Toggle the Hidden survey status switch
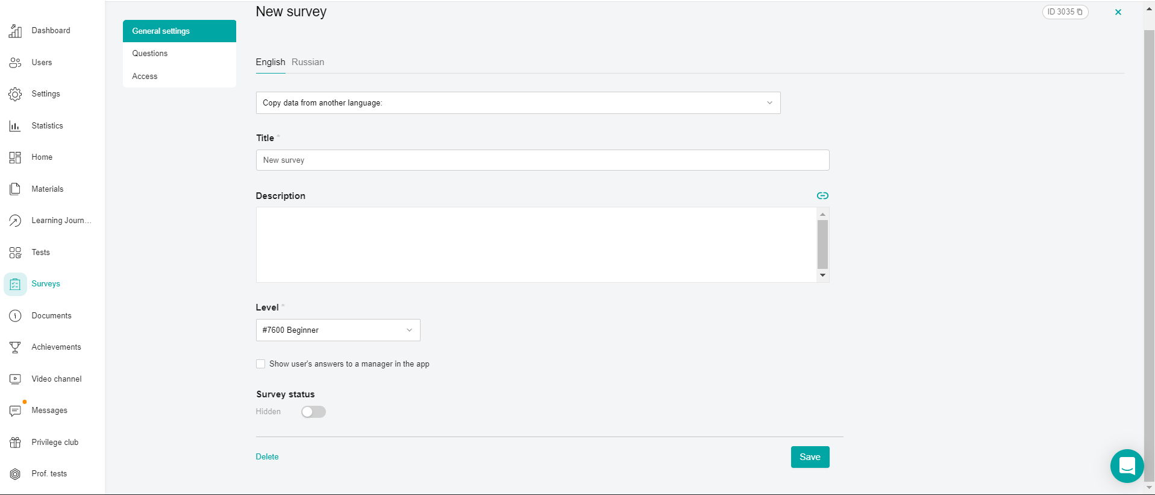Image resolution: width=1155 pixels, height=495 pixels. click(x=313, y=412)
